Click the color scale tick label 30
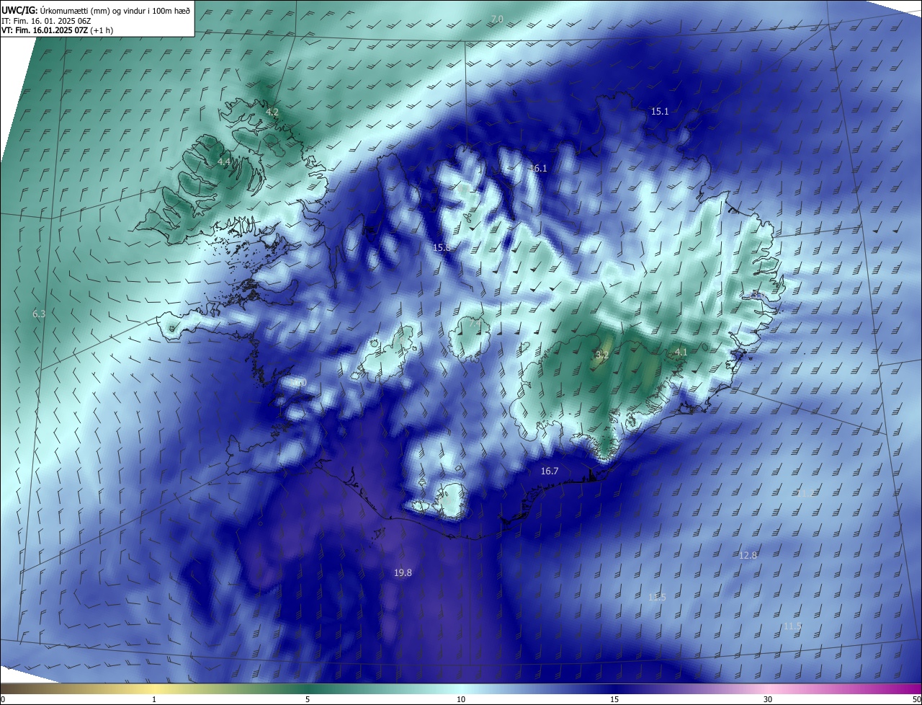The height and width of the screenshot is (705, 922). tap(768, 699)
